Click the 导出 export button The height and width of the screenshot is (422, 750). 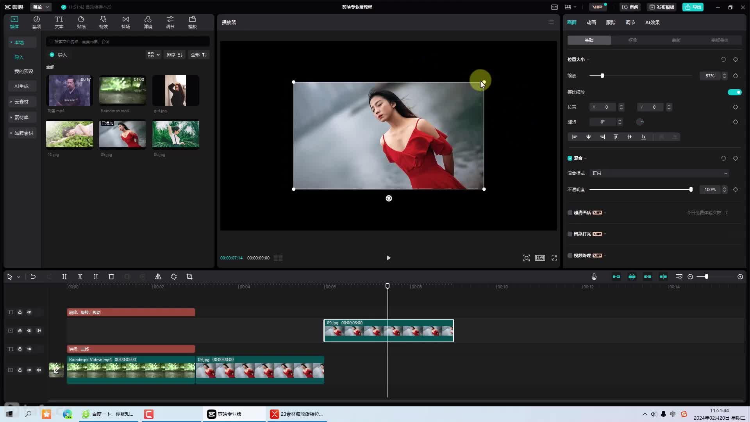[693, 7]
